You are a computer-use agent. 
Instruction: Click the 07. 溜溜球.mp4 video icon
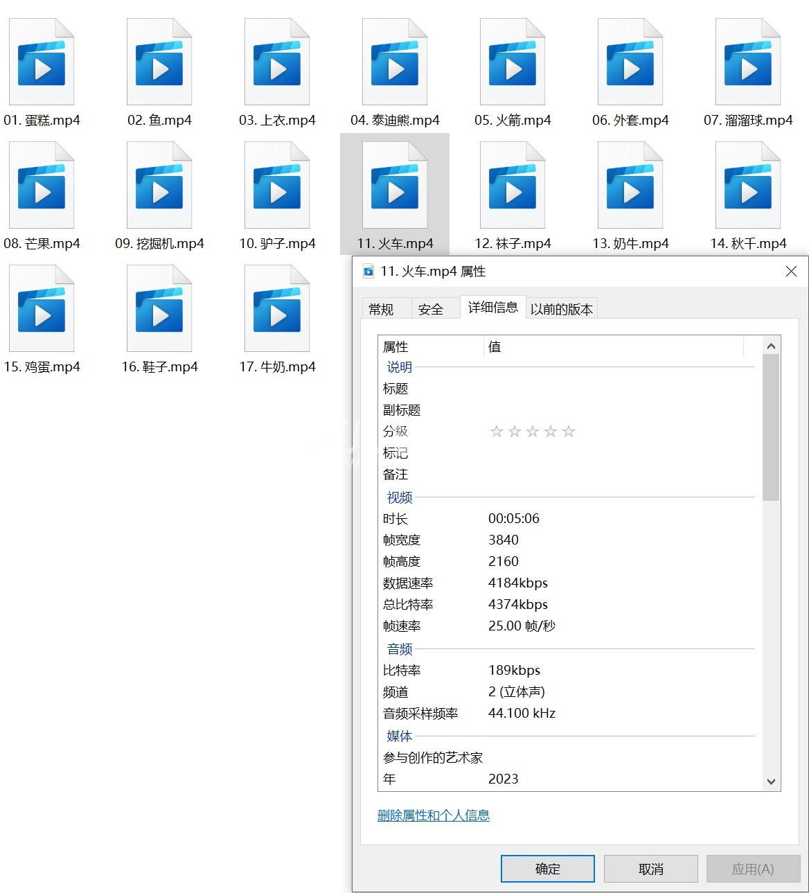pyautogui.click(x=748, y=64)
